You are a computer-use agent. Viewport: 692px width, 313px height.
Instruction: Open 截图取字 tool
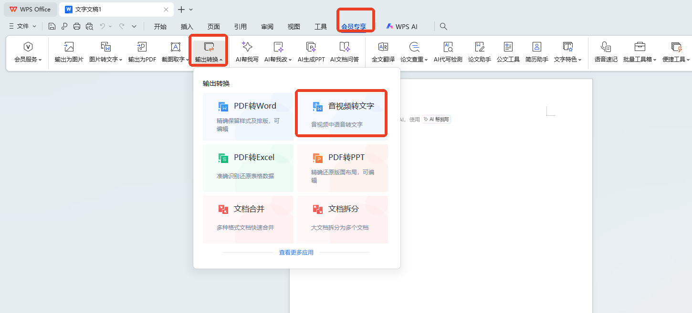click(x=175, y=52)
